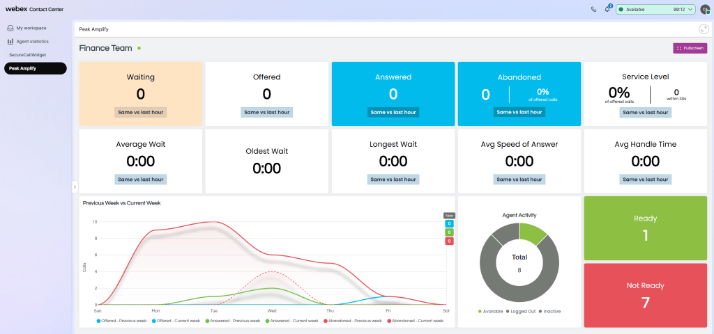
Task: Click the Agent statistics bar chart icon
Action: pos(10,42)
